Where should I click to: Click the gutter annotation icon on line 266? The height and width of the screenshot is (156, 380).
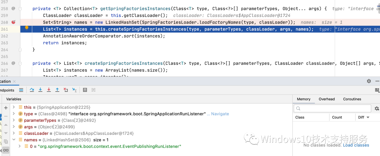pos(13,63)
